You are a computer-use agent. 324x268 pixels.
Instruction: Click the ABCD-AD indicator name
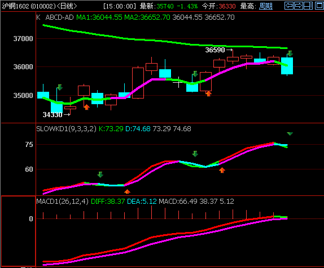click(x=59, y=17)
